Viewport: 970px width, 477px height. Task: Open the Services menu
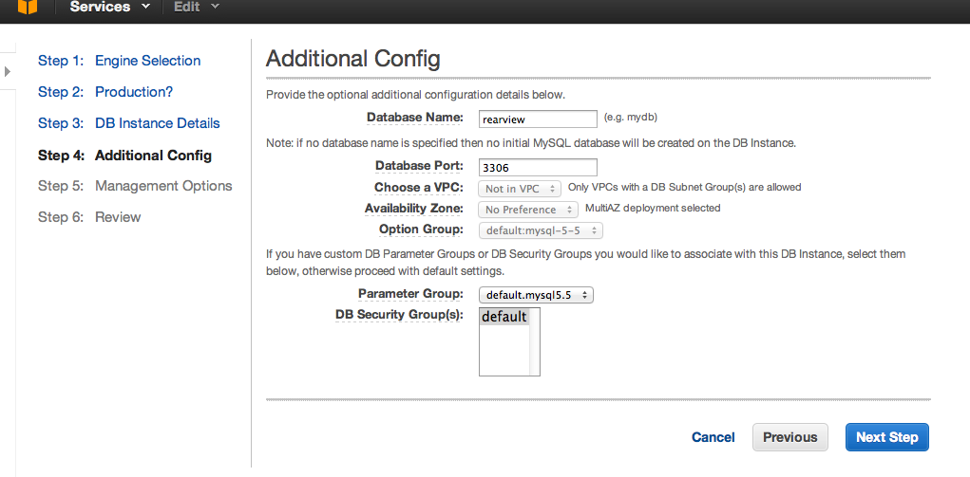(x=100, y=7)
